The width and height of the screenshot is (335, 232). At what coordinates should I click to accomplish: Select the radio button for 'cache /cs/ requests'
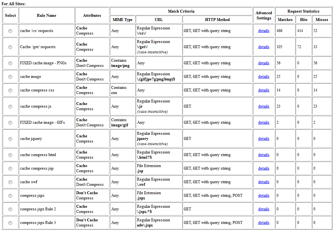click(10, 31)
